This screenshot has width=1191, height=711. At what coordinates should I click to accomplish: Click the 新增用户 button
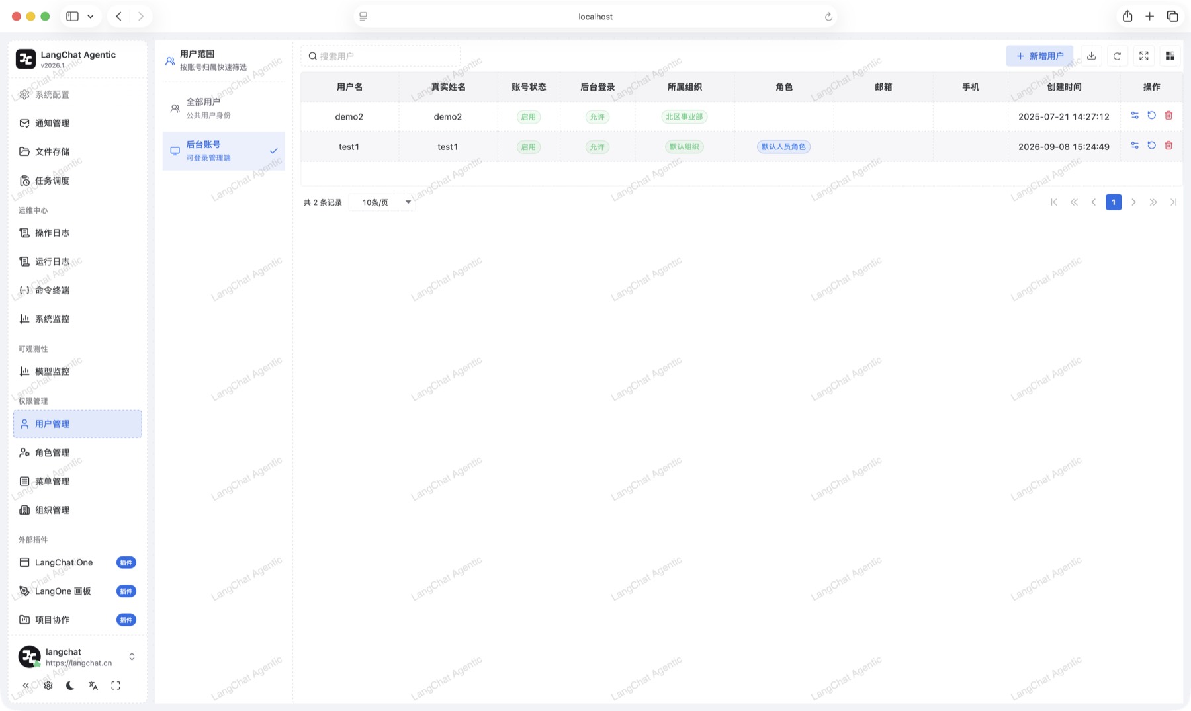(x=1039, y=56)
